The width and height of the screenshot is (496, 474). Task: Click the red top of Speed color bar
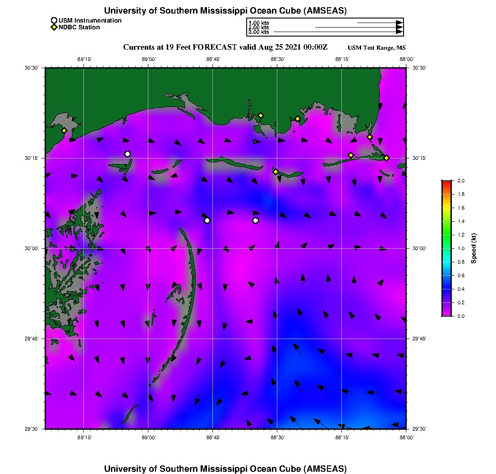point(446,182)
